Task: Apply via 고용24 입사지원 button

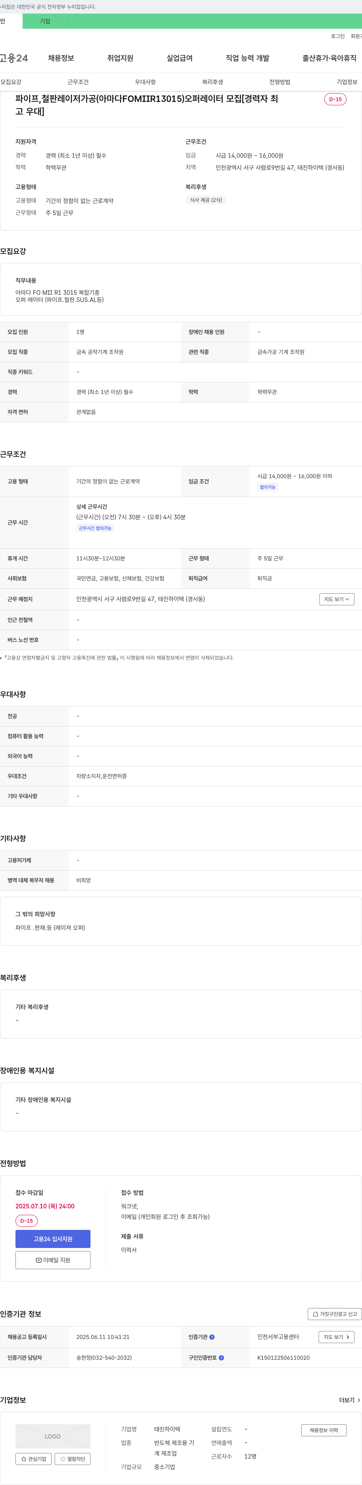Action: pyautogui.click(x=53, y=1239)
